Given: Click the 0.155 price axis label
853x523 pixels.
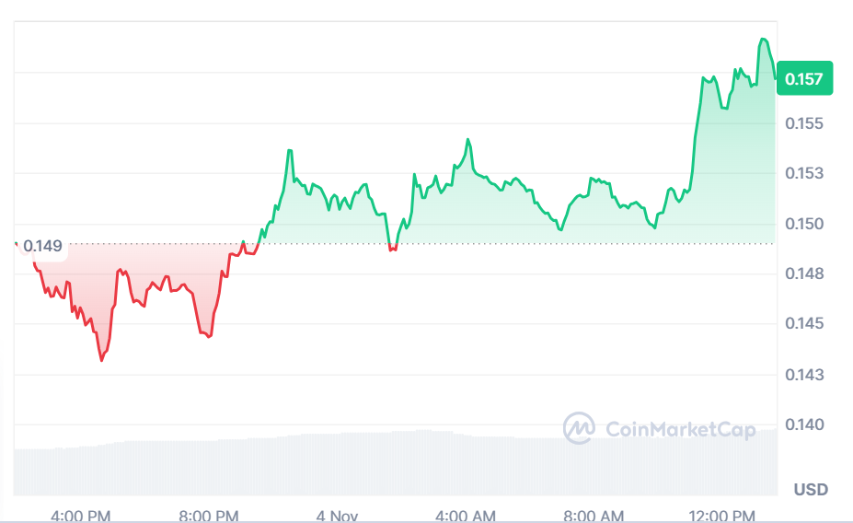Looking at the screenshot, I should click(x=804, y=123).
